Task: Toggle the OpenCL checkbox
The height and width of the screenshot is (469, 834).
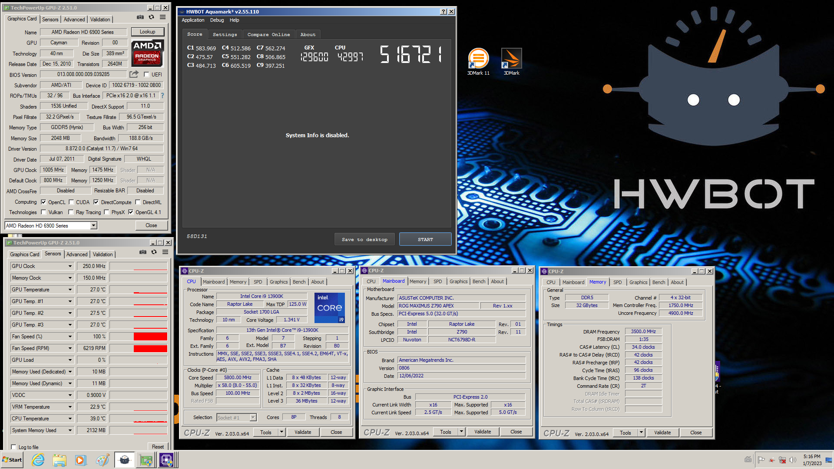Action: click(43, 202)
